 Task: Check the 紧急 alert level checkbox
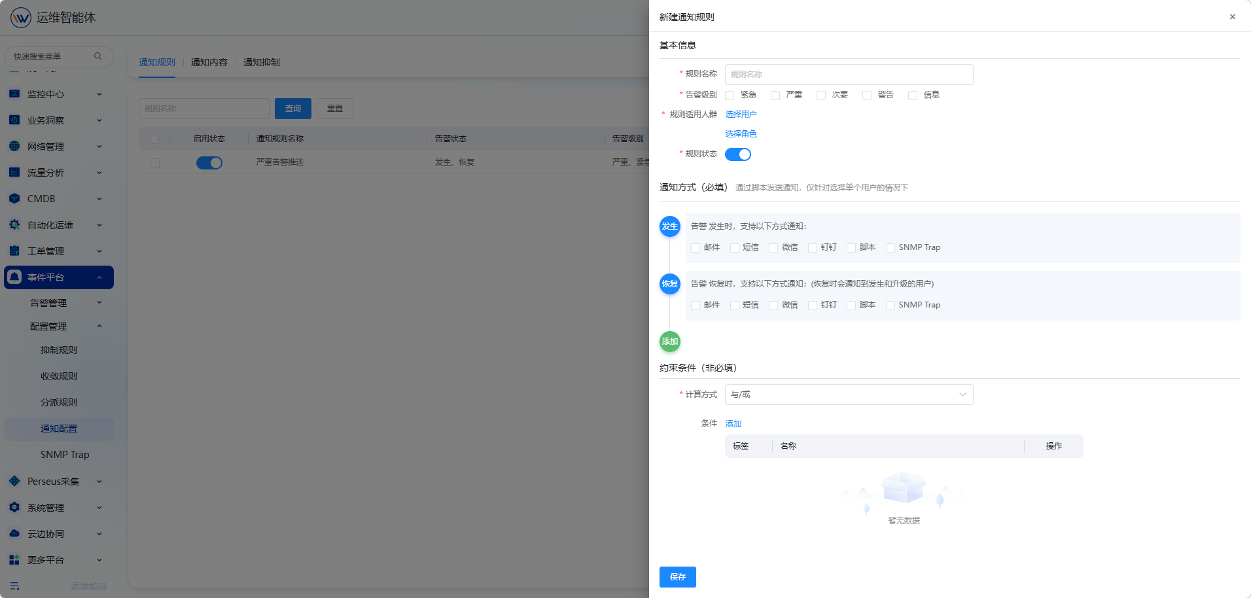point(730,96)
